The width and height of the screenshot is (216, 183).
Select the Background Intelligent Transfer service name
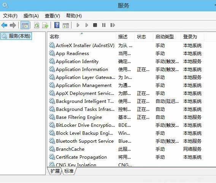click(x=85, y=101)
